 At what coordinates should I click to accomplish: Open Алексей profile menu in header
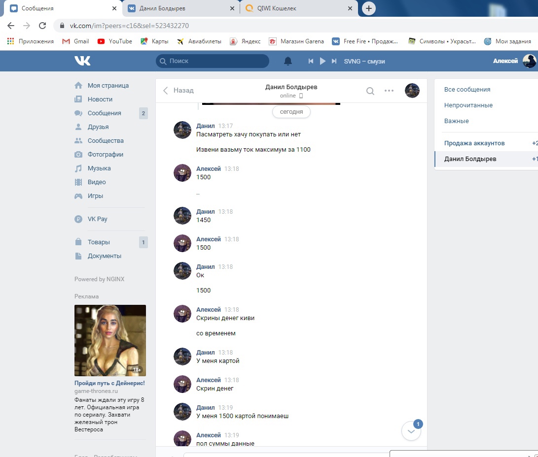coord(514,61)
